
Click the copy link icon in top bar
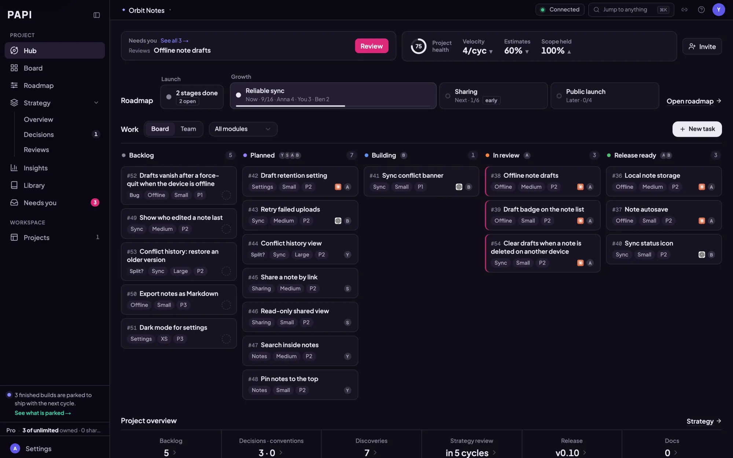coord(684,10)
